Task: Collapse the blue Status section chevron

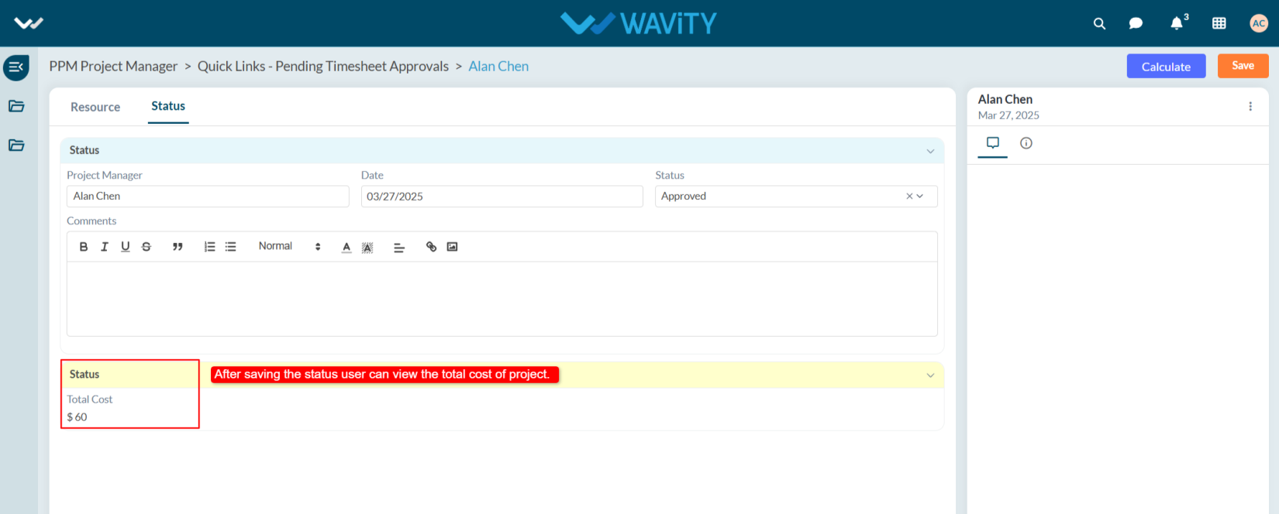Action: pos(930,151)
